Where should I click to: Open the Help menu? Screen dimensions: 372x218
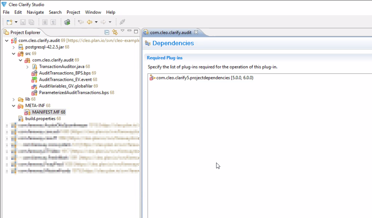coord(110,12)
